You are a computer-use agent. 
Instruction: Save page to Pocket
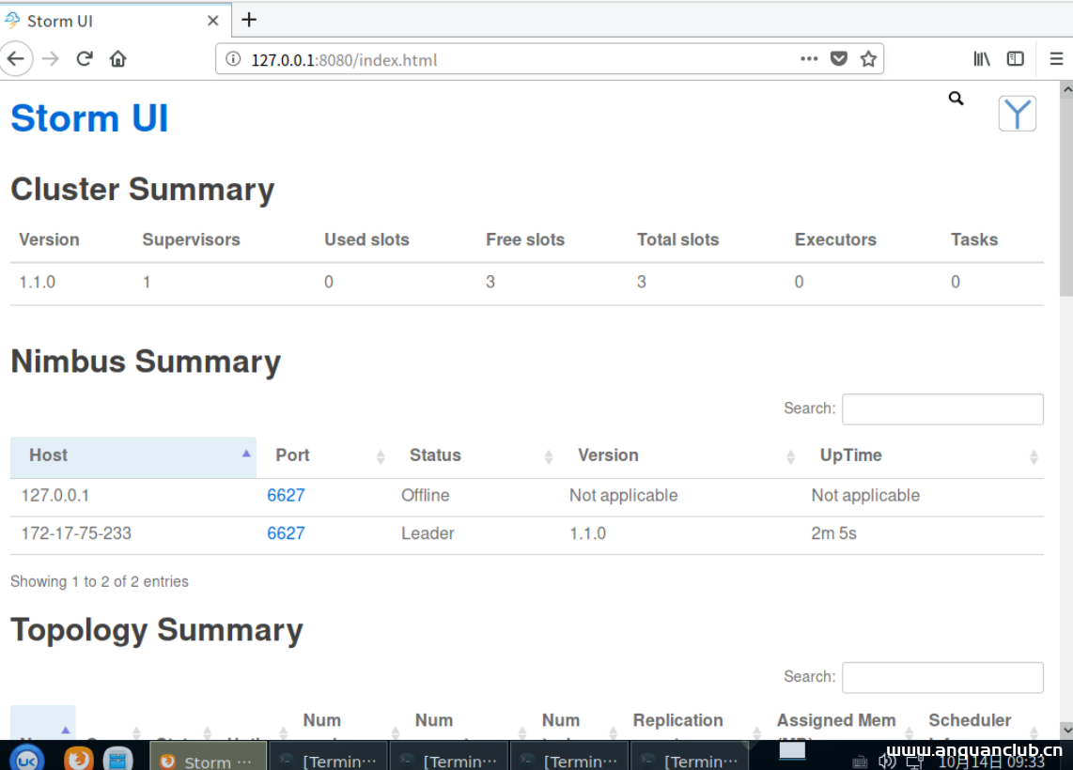pos(839,59)
